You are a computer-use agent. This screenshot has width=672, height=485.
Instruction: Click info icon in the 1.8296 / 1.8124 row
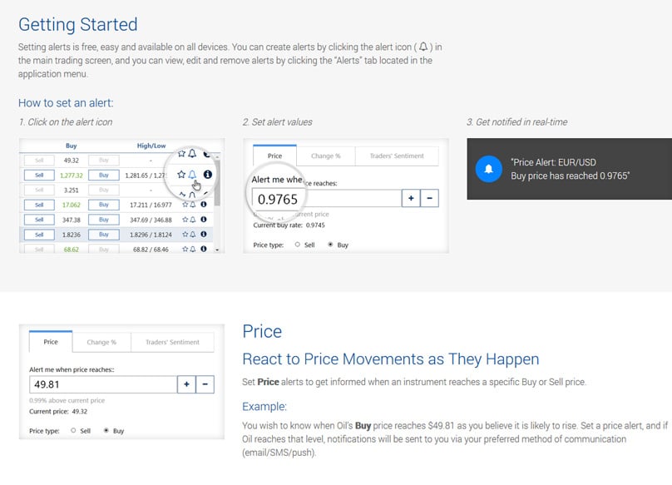pyautogui.click(x=204, y=234)
